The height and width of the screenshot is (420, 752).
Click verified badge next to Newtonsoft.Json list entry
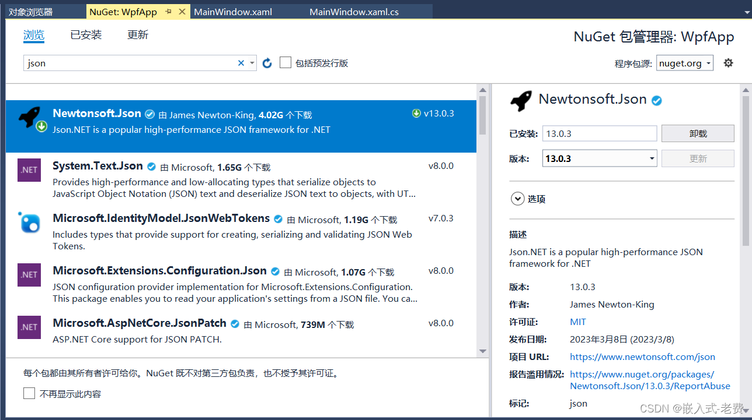pyautogui.click(x=150, y=114)
